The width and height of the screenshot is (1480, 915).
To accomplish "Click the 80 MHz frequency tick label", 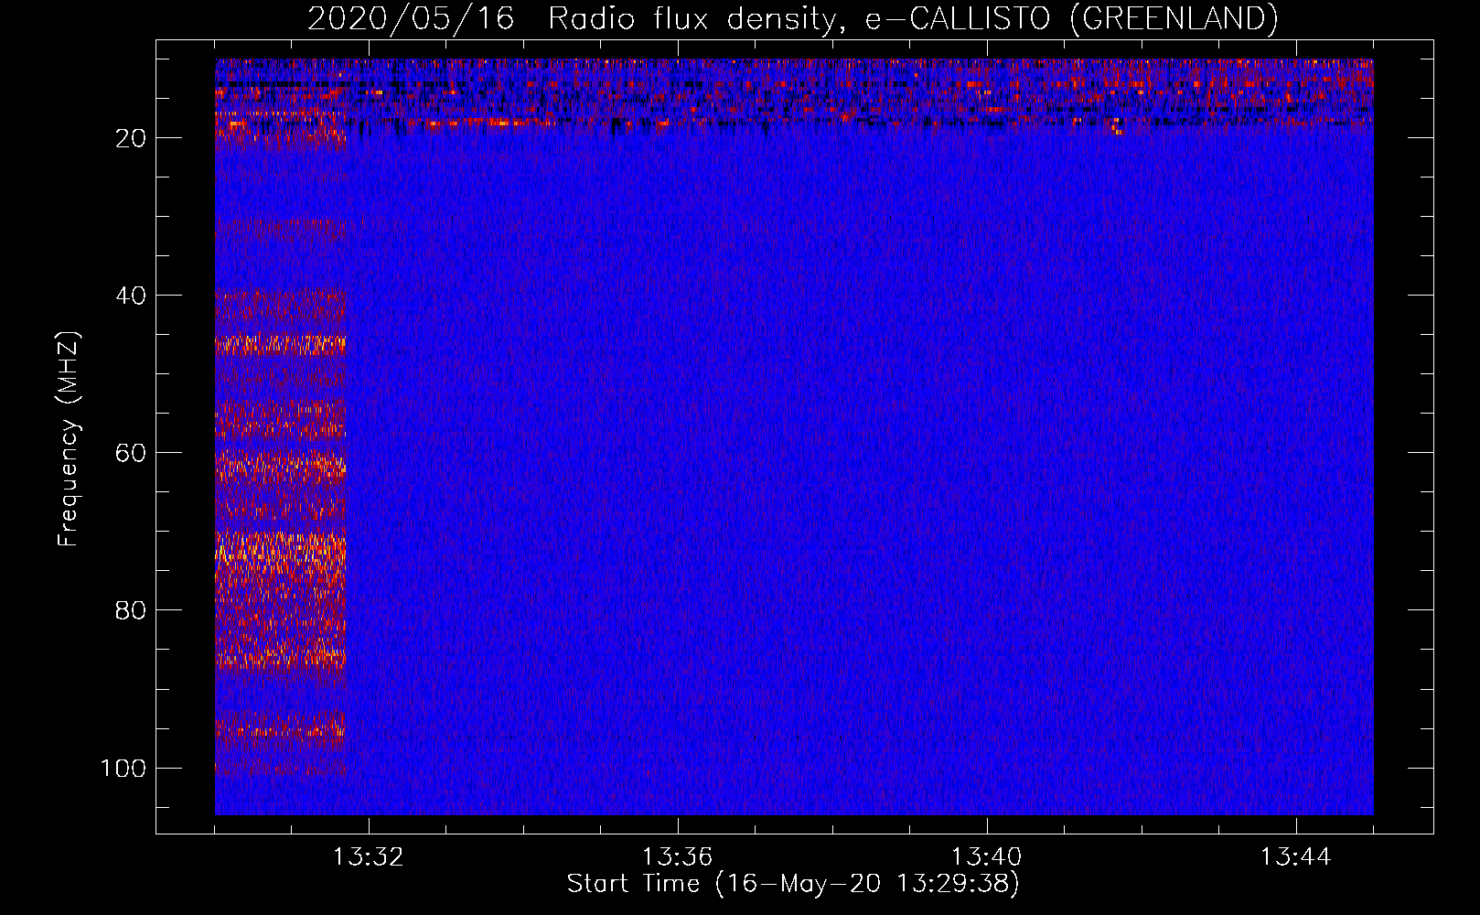I will point(131,610).
